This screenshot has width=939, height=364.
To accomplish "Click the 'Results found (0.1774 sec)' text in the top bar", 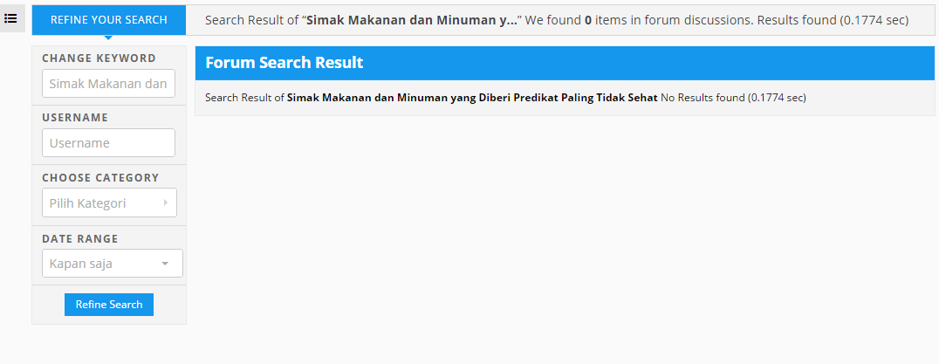I will click(x=833, y=20).
